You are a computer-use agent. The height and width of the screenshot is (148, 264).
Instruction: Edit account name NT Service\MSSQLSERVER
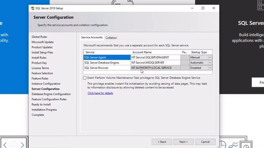click(156, 62)
